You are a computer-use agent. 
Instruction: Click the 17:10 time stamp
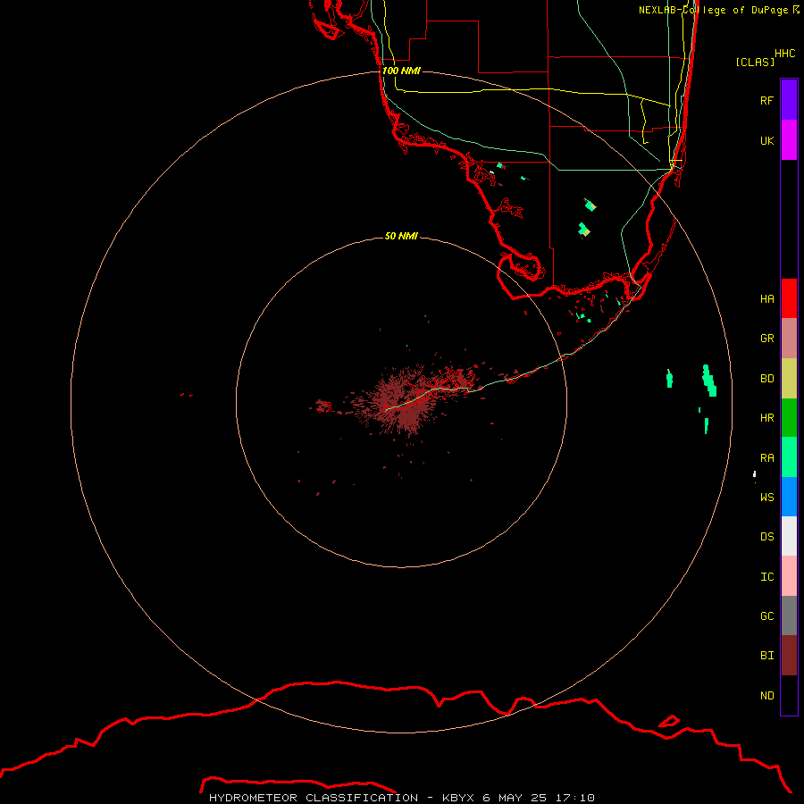point(574,798)
